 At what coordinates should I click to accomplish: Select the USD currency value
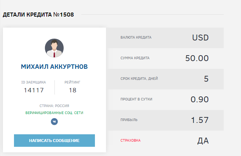(200, 38)
